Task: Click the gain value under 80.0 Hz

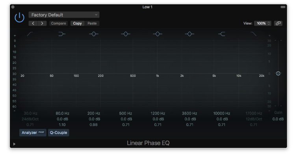Action: click(62, 119)
